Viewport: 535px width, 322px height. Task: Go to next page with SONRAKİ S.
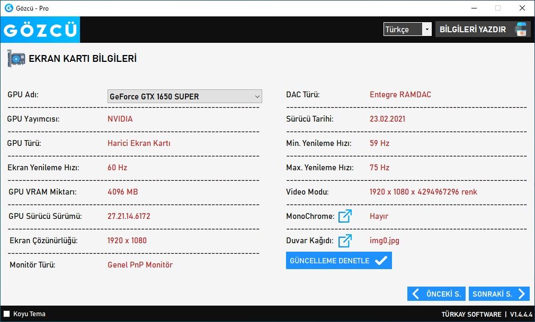tap(499, 294)
